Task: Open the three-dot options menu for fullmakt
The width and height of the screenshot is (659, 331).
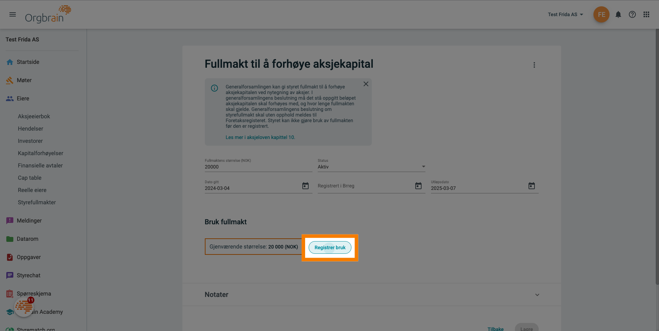Action: (534, 65)
